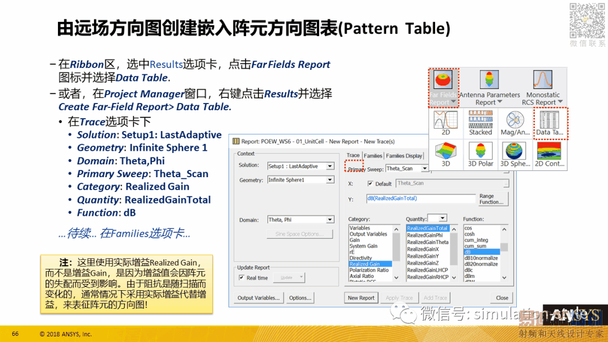Choose the Data Table report icon
This screenshot has width=608, height=342.
(549, 120)
